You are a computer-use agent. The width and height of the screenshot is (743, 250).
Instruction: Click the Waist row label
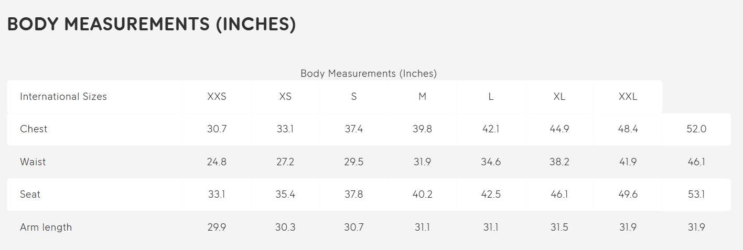[x=33, y=162]
